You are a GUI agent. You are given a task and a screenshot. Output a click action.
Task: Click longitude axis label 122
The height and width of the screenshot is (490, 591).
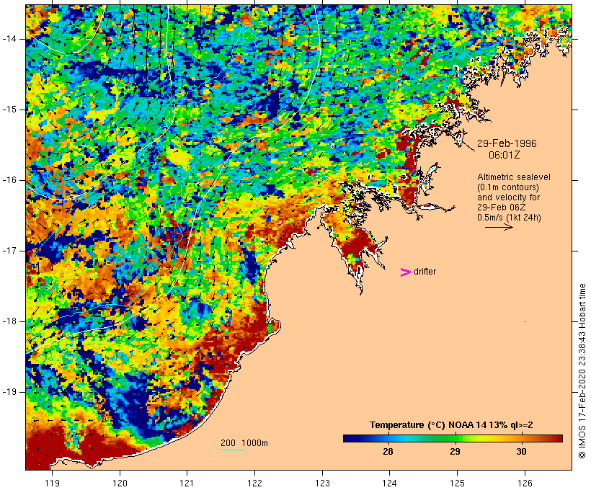(255, 483)
